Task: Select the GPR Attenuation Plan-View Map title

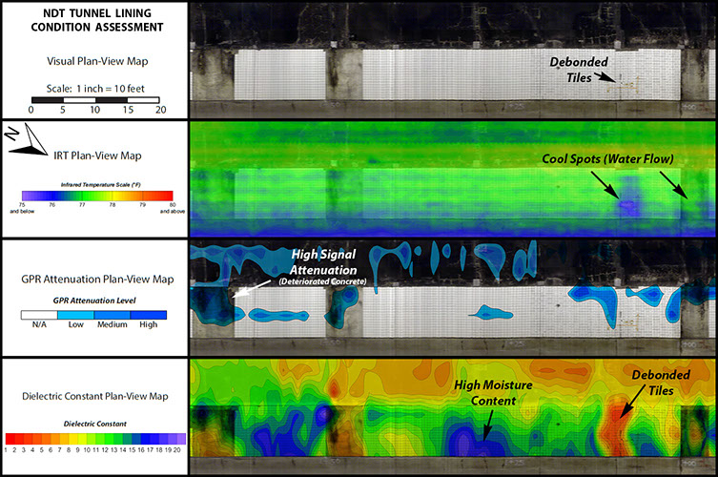Action: [93, 280]
